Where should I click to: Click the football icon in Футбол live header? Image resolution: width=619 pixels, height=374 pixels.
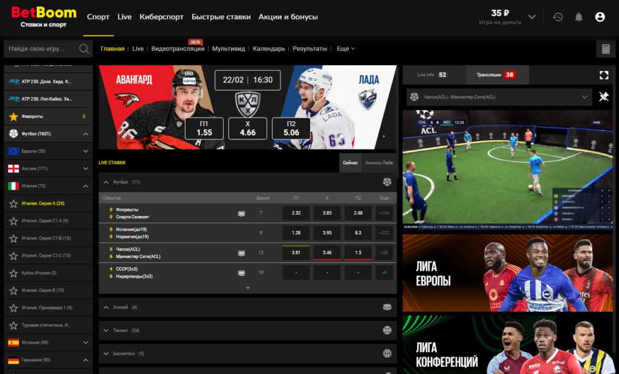coord(387,182)
